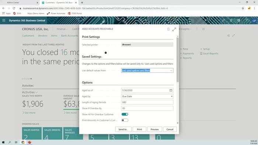
Task: Click scroll down arrow in dialog
Action: (x=178, y=123)
